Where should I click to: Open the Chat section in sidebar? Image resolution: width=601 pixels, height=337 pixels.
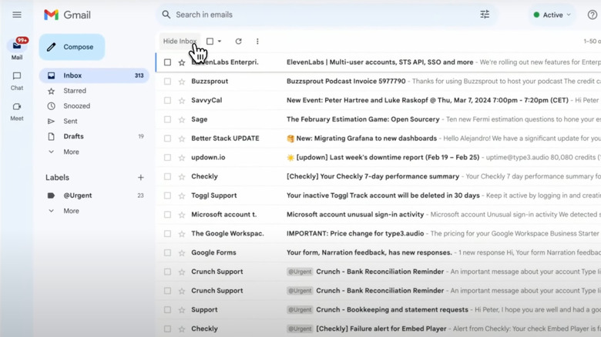[x=17, y=81]
